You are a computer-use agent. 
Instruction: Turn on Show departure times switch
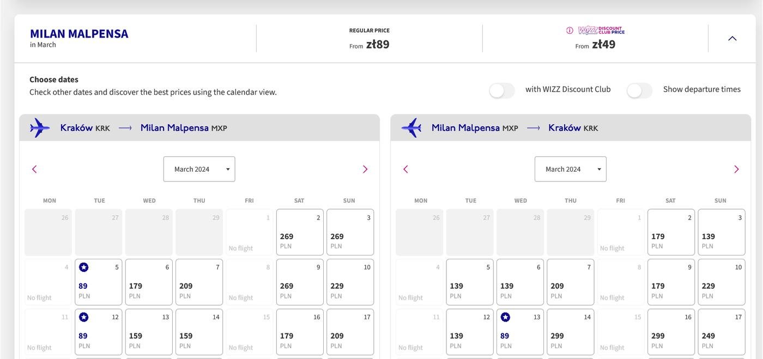coord(639,90)
